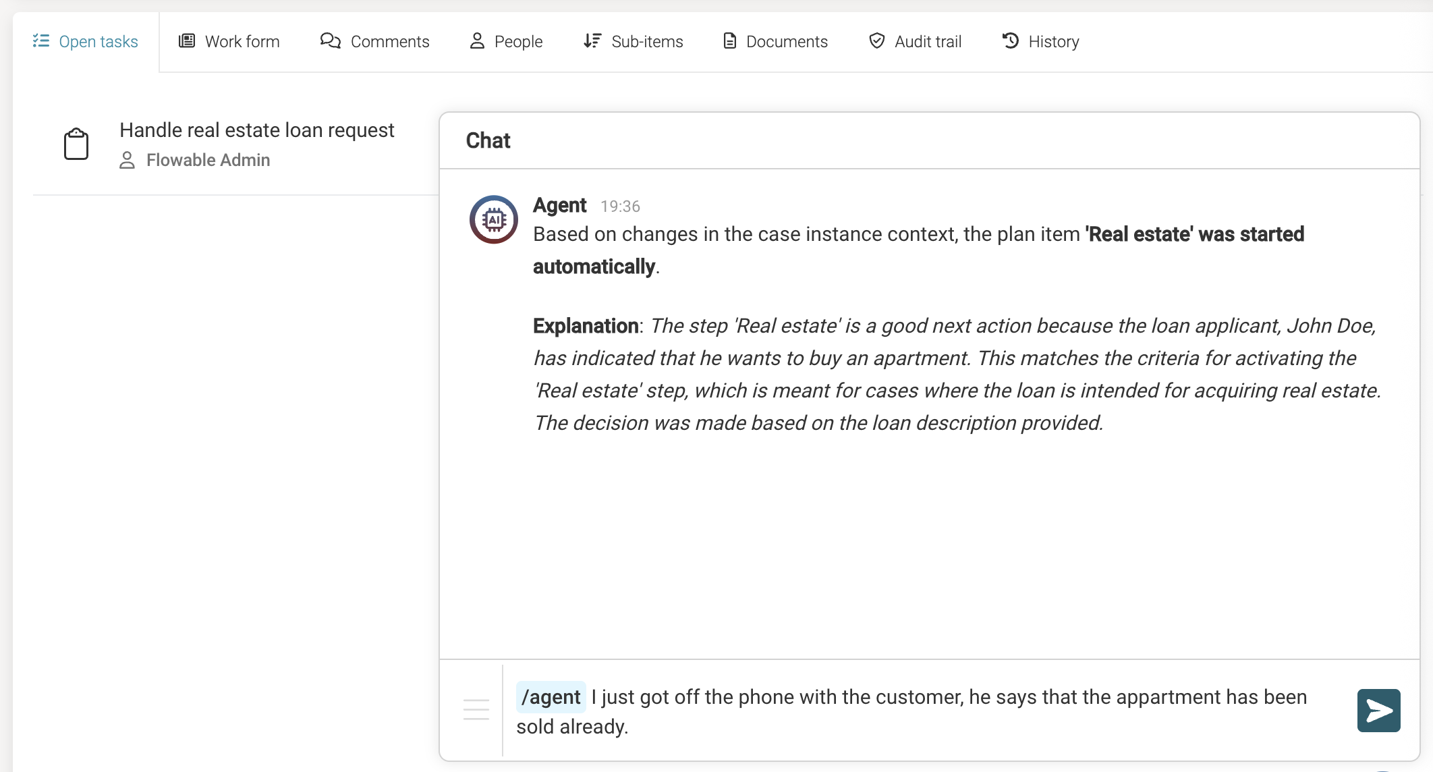Switch to the People tab

click(x=505, y=41)
